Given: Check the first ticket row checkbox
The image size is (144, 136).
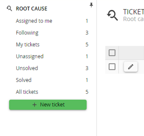Looking at the screenshot, I should [112, 67].
